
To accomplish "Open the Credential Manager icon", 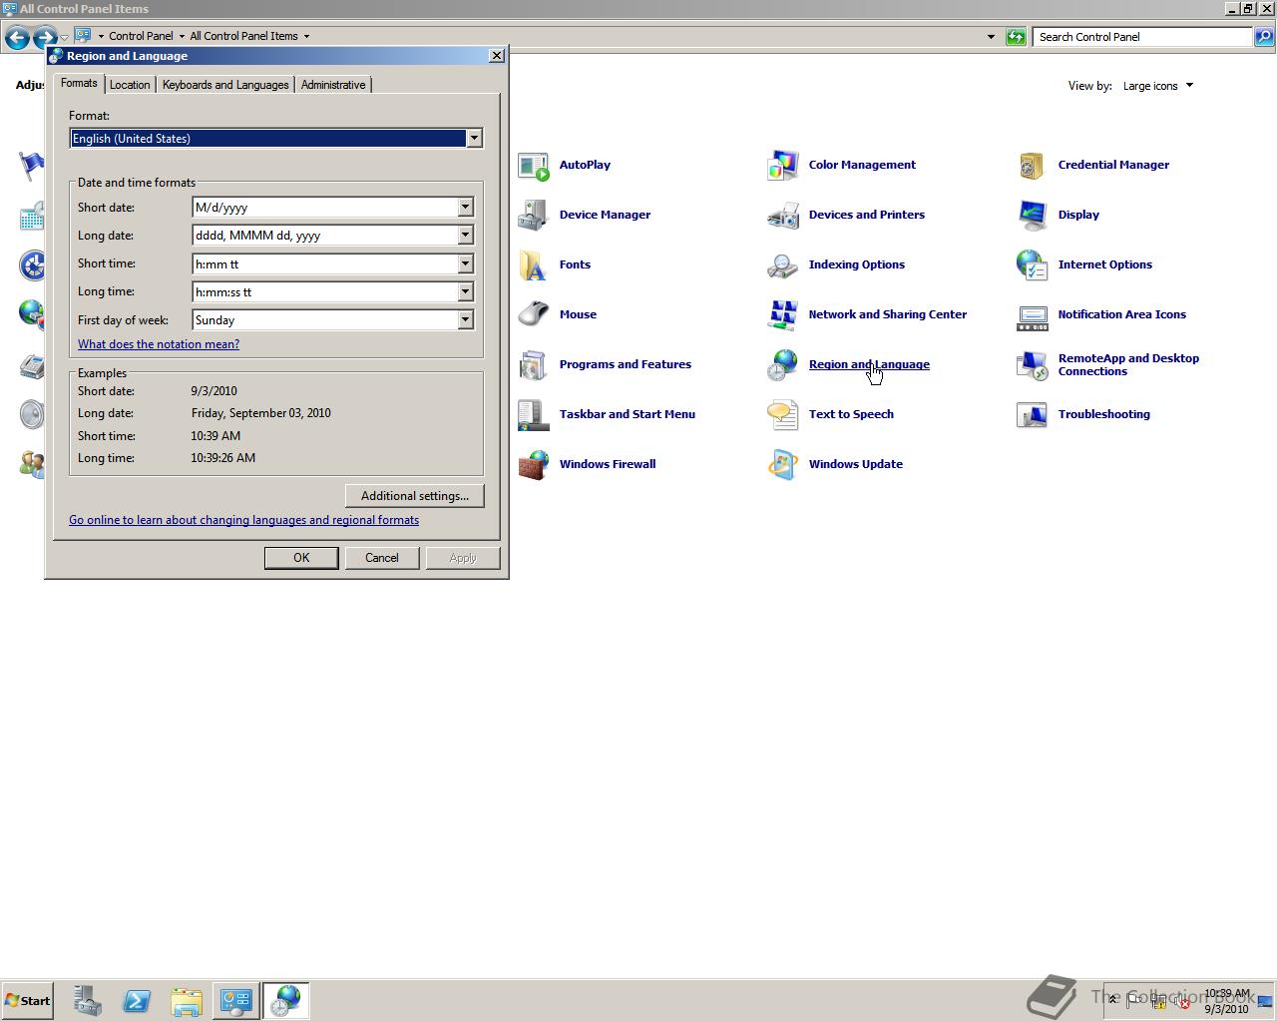I will click(1033, 166).
